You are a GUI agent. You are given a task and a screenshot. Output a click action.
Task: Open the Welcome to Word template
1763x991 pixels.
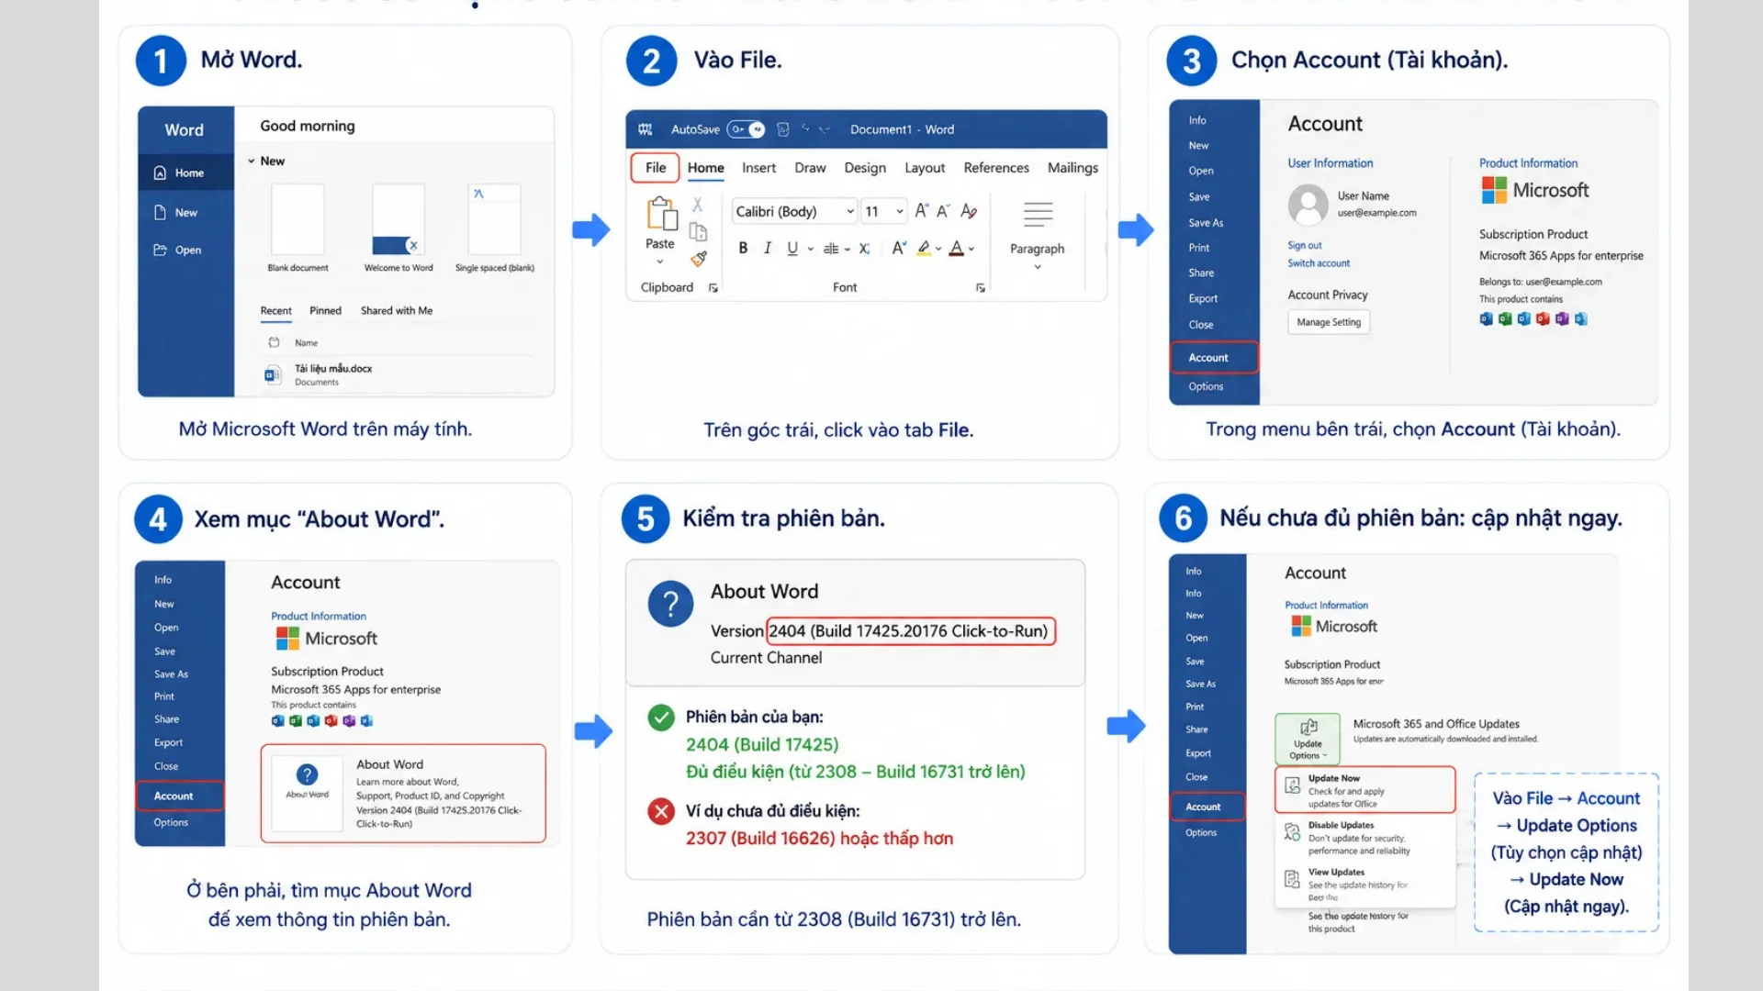(x=399, y=228)
